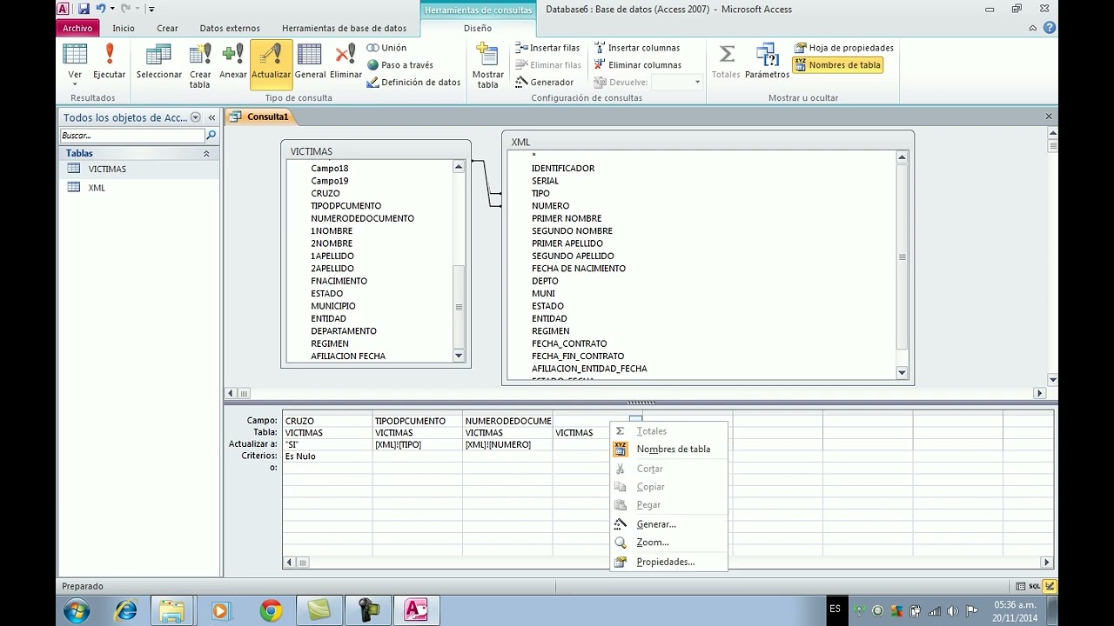Open the Archivo tab
The height and width of the screenshot is (626, 1114).
click(77, 28)
